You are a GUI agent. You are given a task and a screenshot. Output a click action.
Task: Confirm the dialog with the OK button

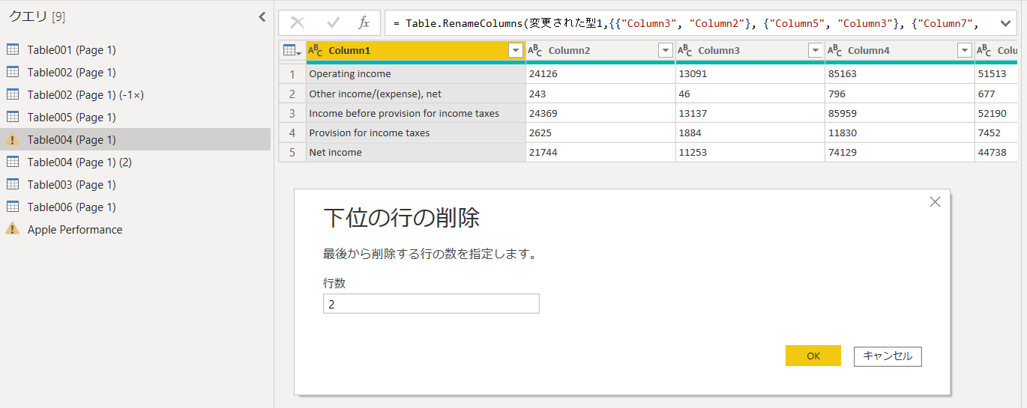[813, 356]
